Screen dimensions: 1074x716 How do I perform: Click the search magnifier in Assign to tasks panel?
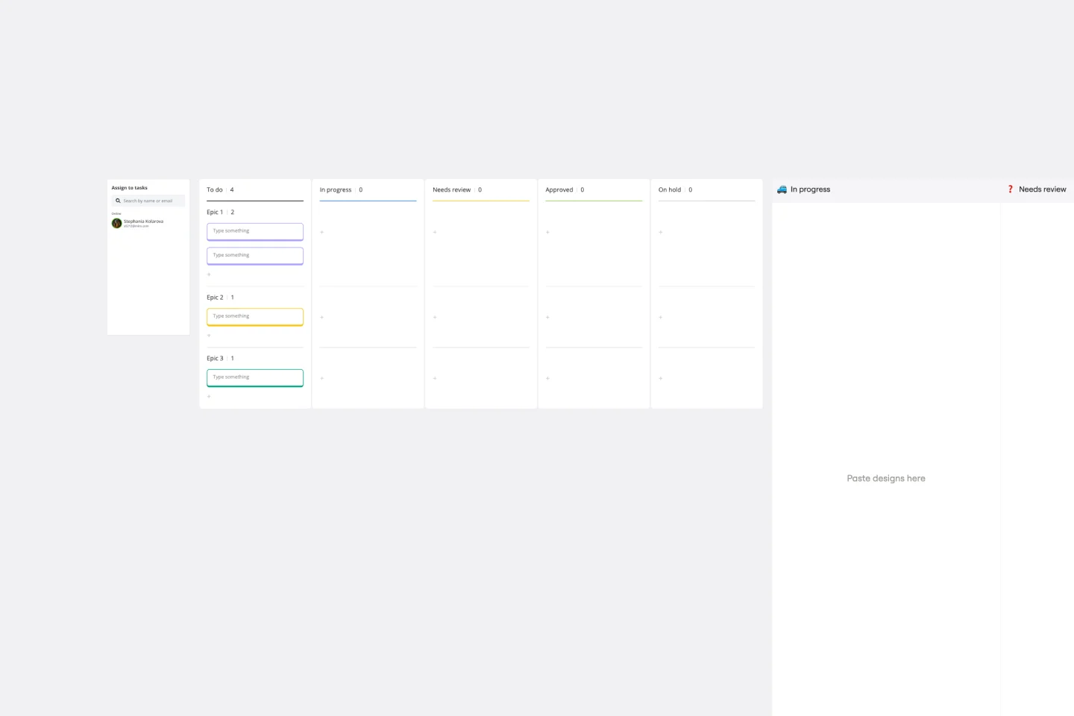pos(118,201)
